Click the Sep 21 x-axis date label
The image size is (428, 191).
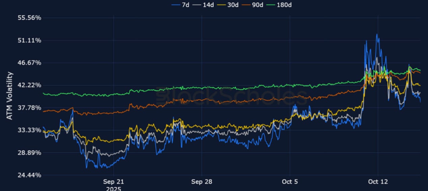(113, 182)
